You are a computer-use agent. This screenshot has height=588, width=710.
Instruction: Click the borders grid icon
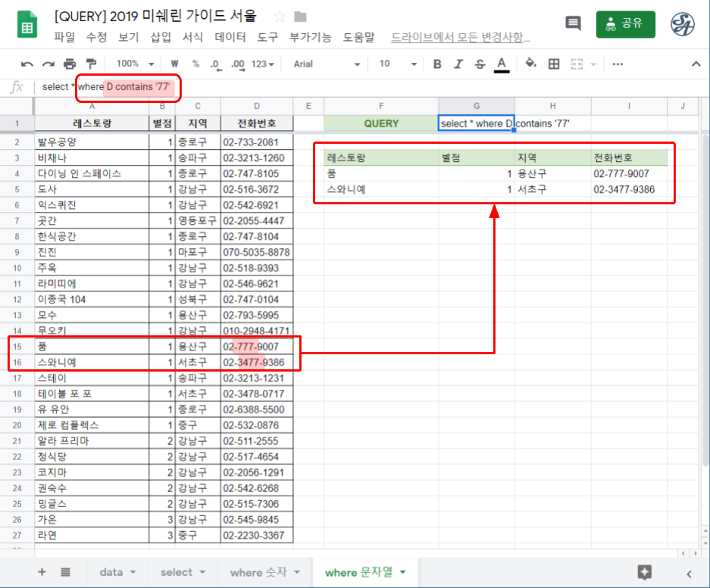554,64
